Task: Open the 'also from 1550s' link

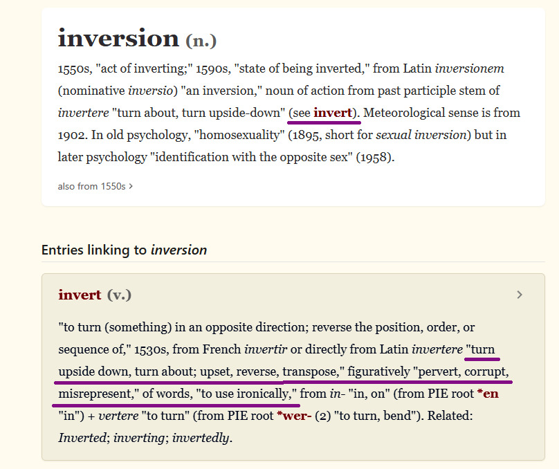Action: [91, 186]
